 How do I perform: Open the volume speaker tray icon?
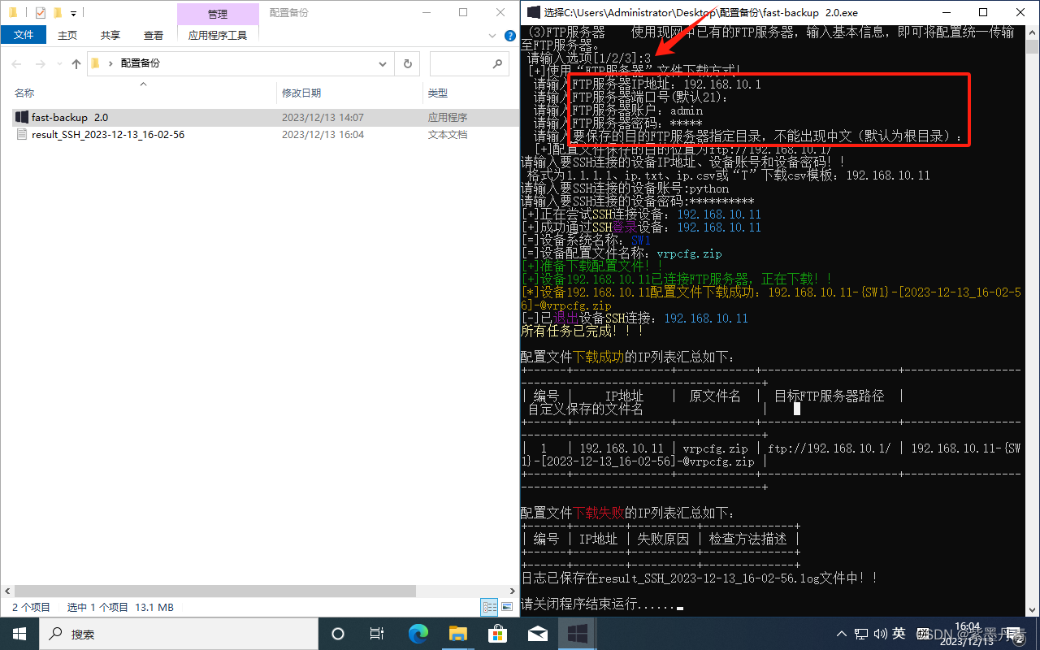coord(880,634)
